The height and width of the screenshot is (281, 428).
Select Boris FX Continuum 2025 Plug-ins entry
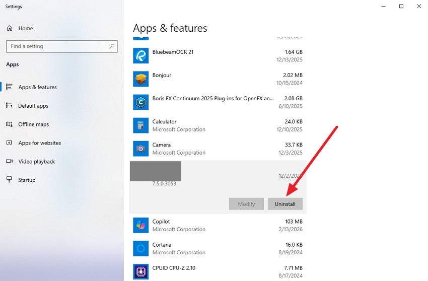[x=213, y=98]
